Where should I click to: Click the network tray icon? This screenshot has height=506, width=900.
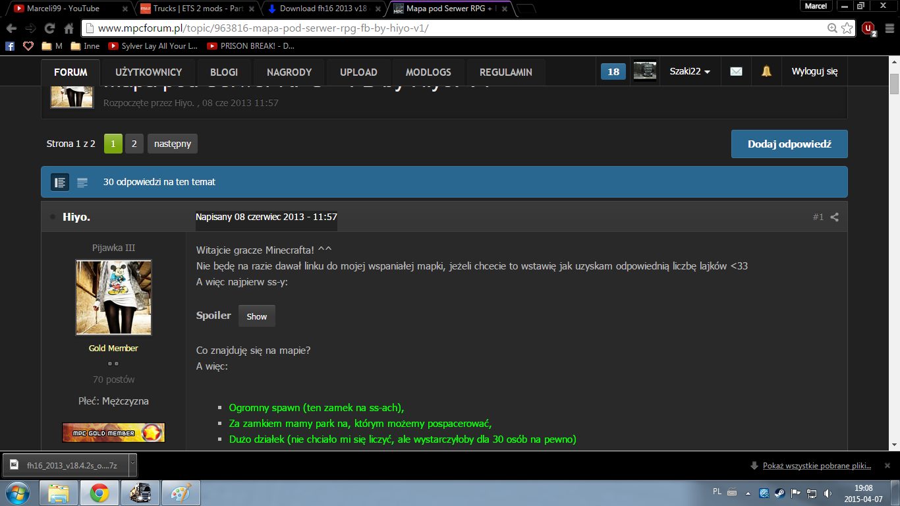point(812,493)
